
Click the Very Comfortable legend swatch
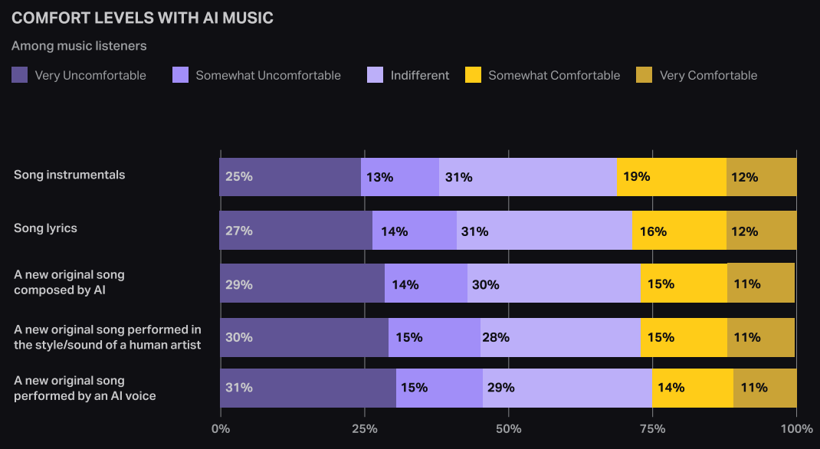(645, 75)
